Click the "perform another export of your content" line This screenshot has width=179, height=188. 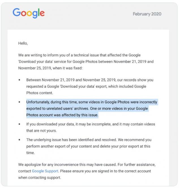[88, 146]
